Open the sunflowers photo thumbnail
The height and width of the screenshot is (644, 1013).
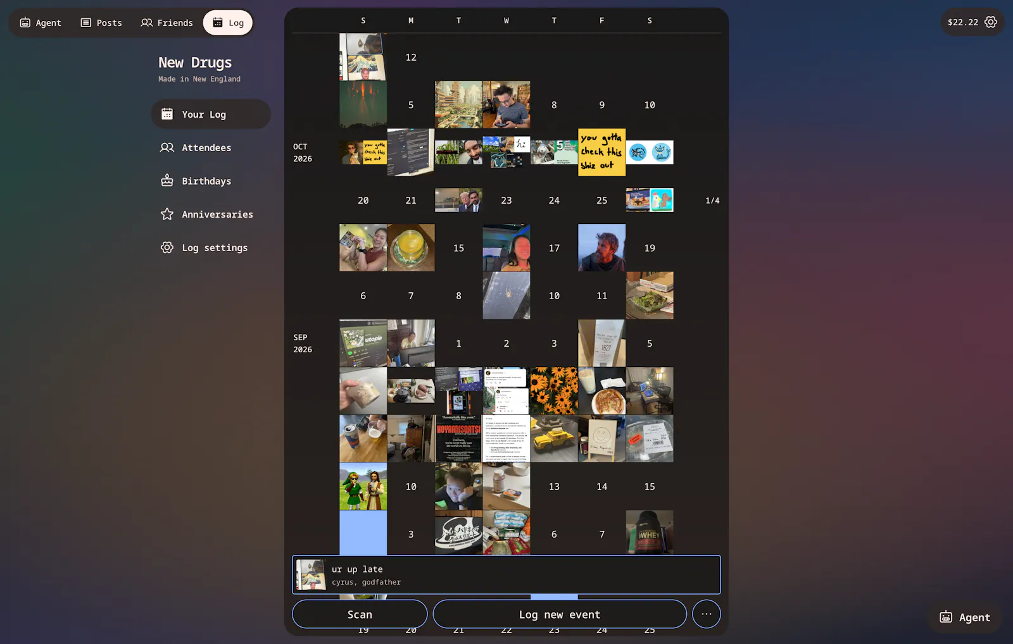[x=554, y=391]
